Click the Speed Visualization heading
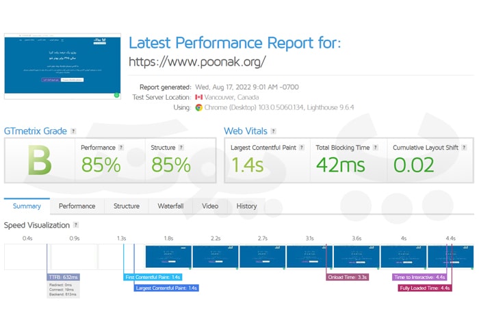This screenshot has height=335, width=479. [37, 225]
